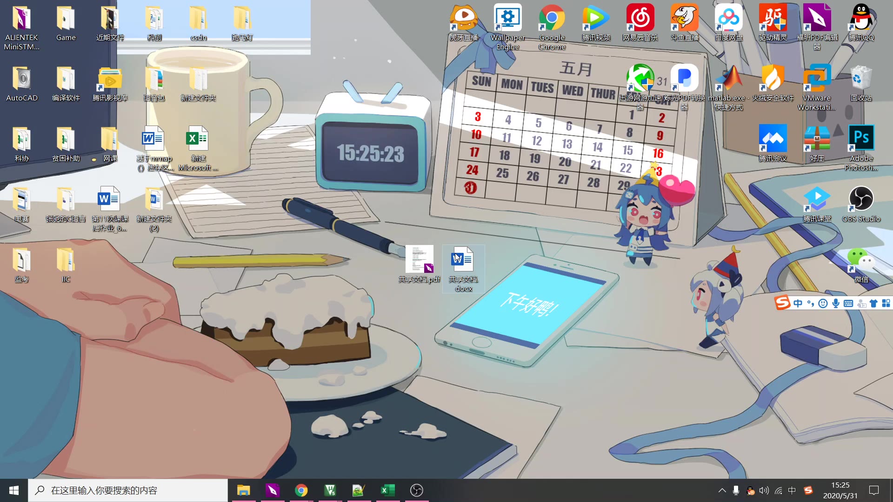The width and height of the screenshot is (893, 502).
Task: Launch AutoCAD application
Action: [21, 83]
